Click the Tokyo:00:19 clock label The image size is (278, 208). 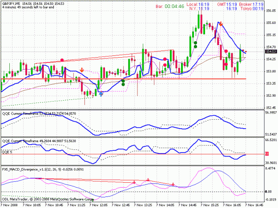(252, 9)
